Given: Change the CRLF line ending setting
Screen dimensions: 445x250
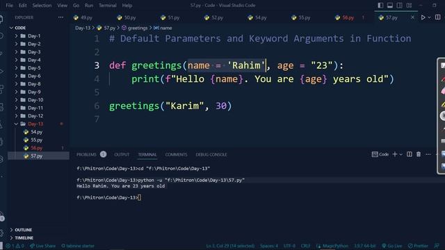Looking at the screenshot, I should click(305, 246).
